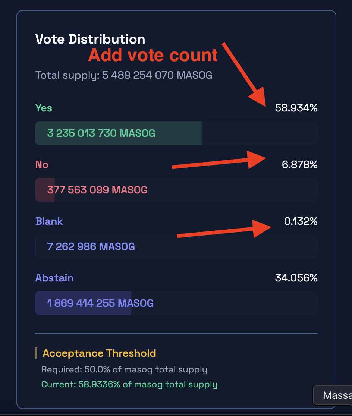
Task: Select the red No label
Action: pos(42,165)
